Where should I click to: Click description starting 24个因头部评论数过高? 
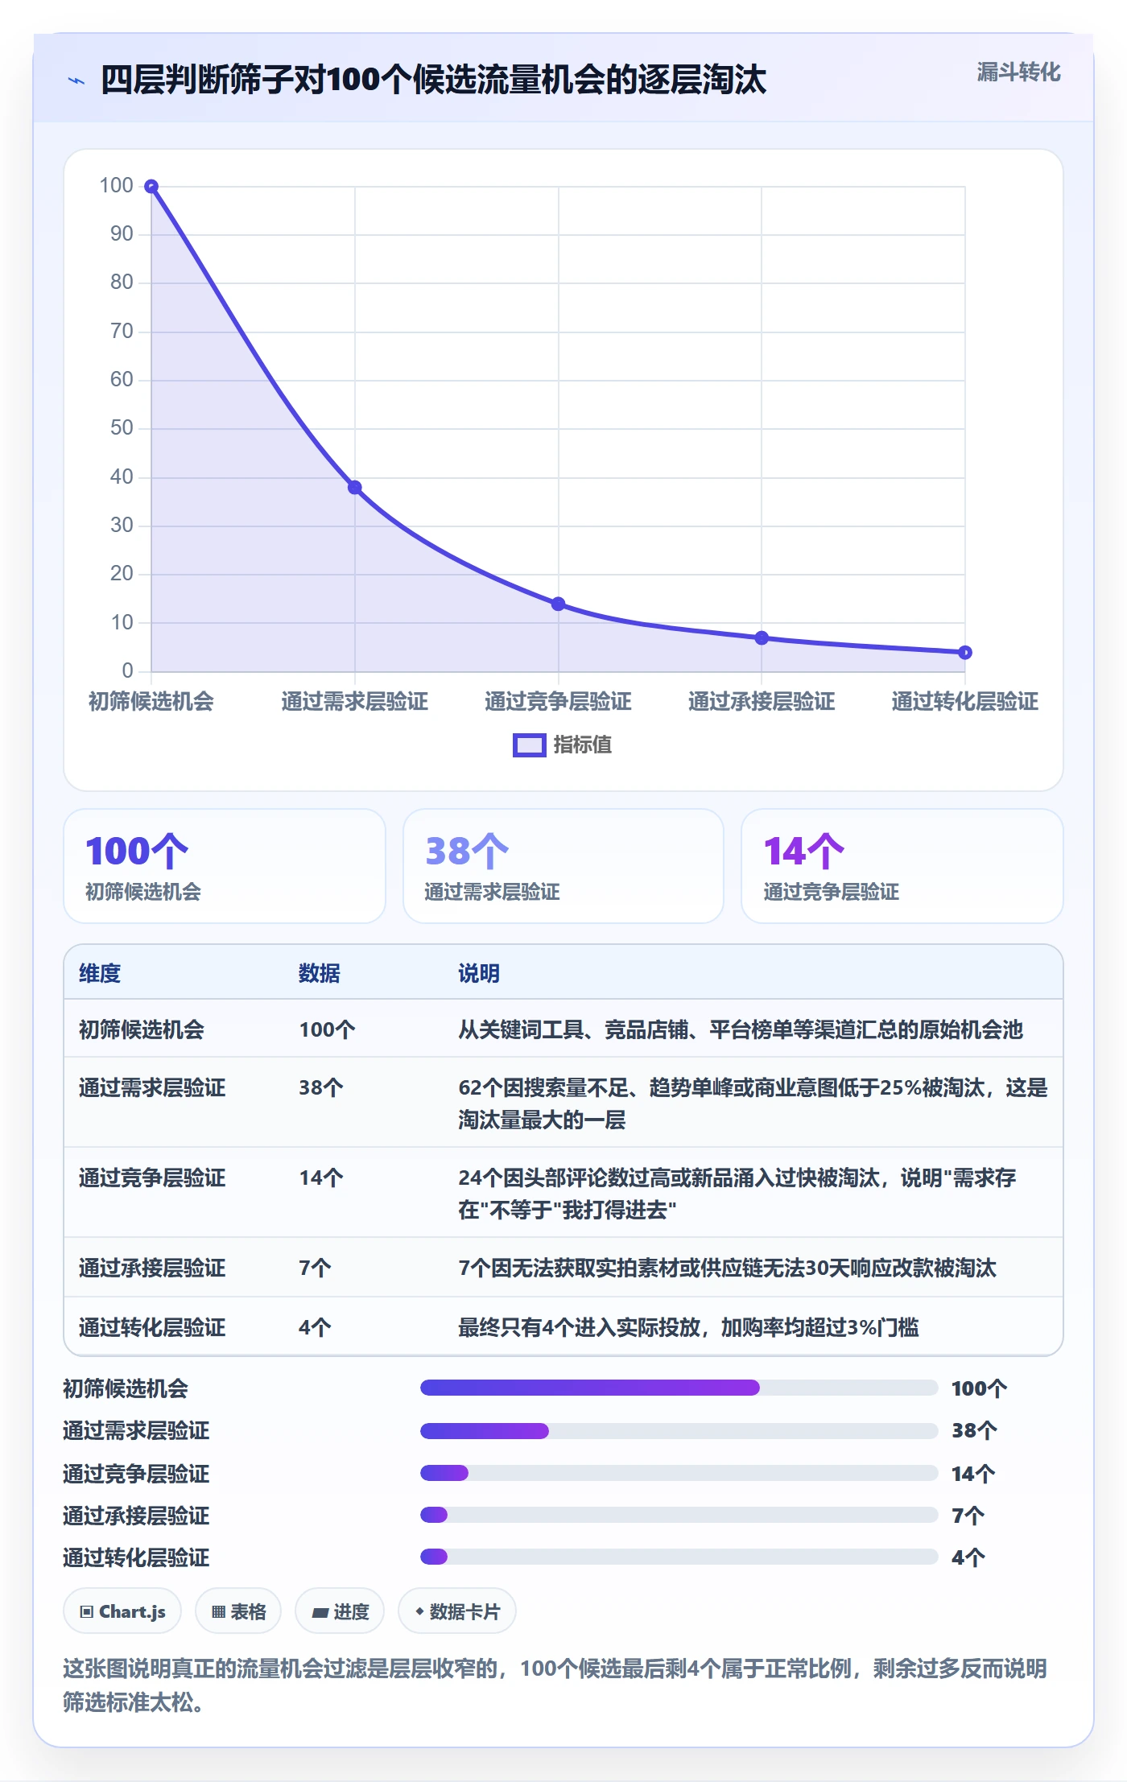pyautogui.click(x=737, y=1194)
